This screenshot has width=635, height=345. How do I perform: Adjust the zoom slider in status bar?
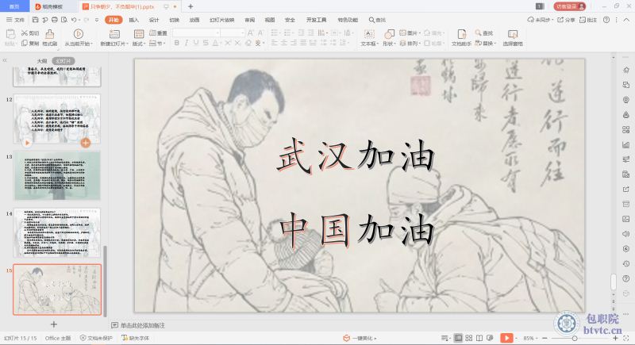tap(575, 338)
